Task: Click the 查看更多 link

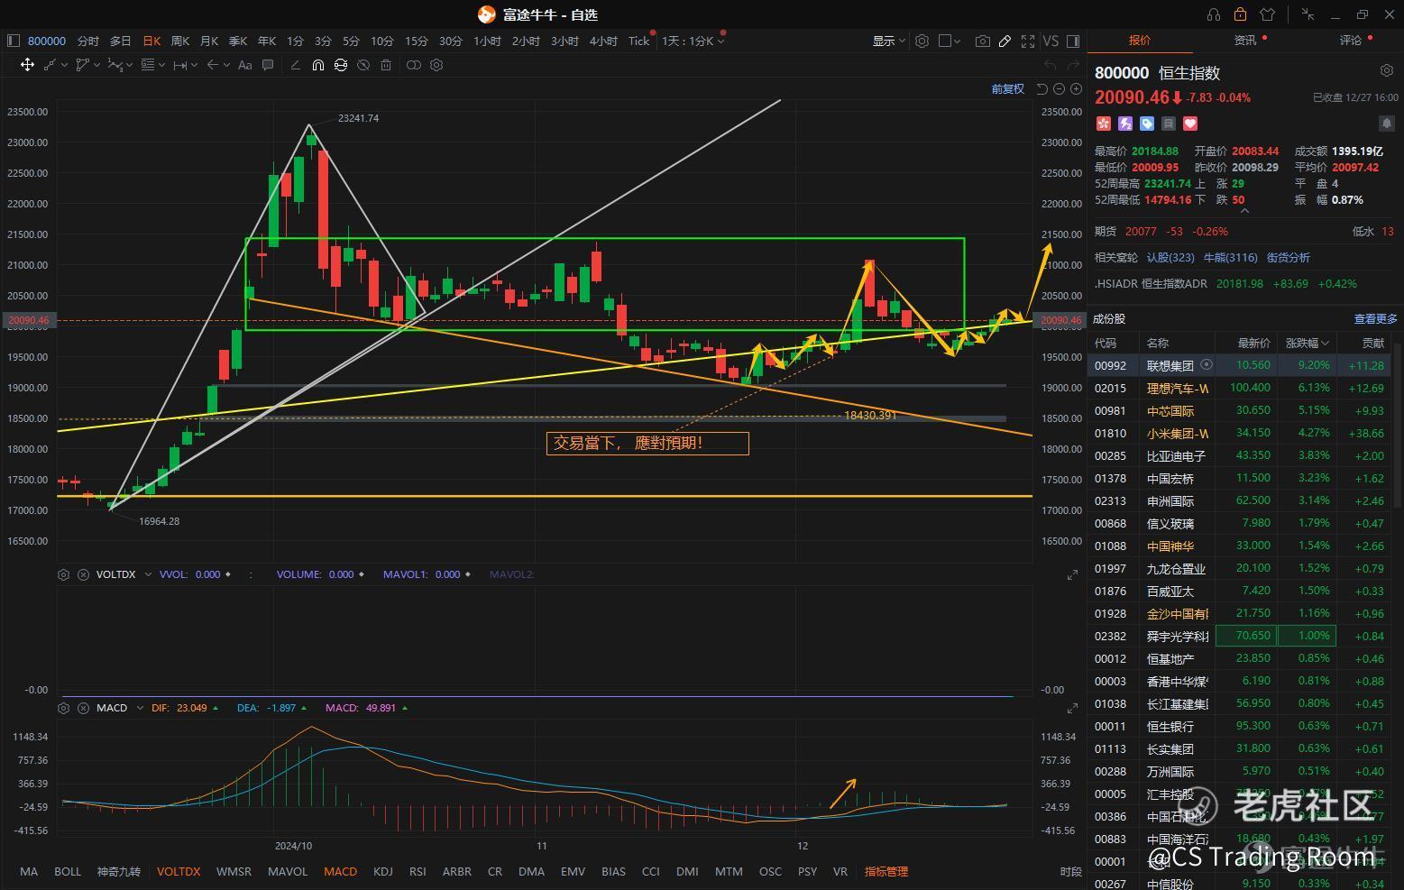Action: coord(1375,318)
